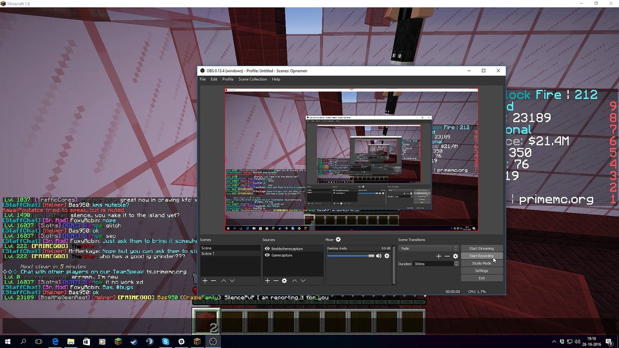
Task: Click the Start Streaming button
Action: 481,248
